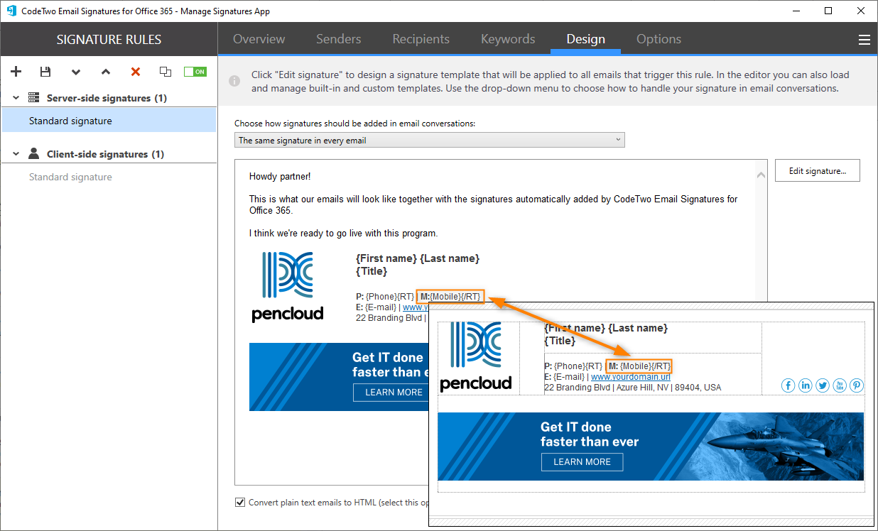Collapse the Client-side signatures group

click(x=15, y=153)
